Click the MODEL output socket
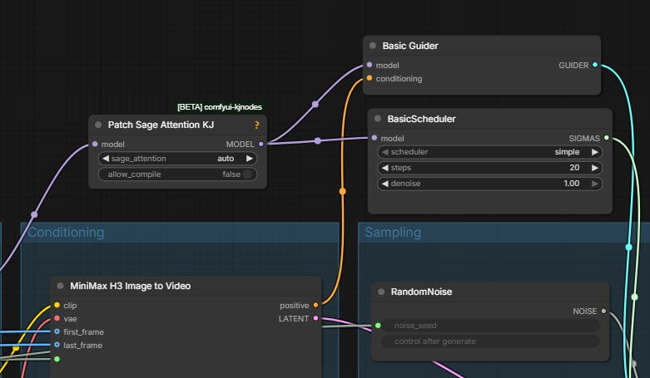This screenshot has height=378, width=650. pos(261,144)
